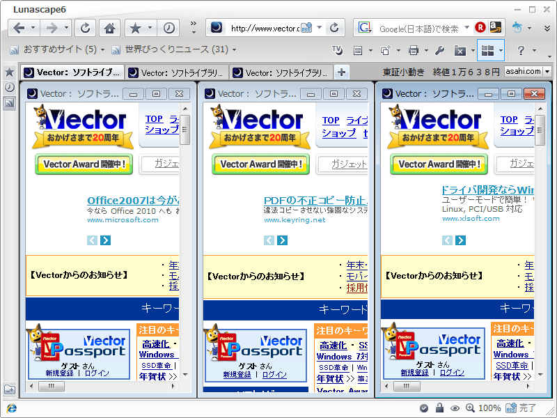Click the Office2007 ad link in left window

pos(133,200)
